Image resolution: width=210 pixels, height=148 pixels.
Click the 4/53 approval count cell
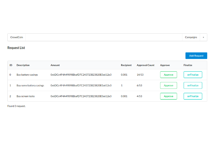pyautogui.click(x=139, y=96)
